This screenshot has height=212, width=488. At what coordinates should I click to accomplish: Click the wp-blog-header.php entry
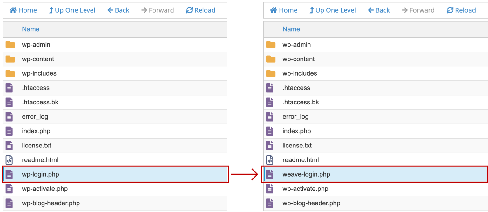(x=311, y=203)
